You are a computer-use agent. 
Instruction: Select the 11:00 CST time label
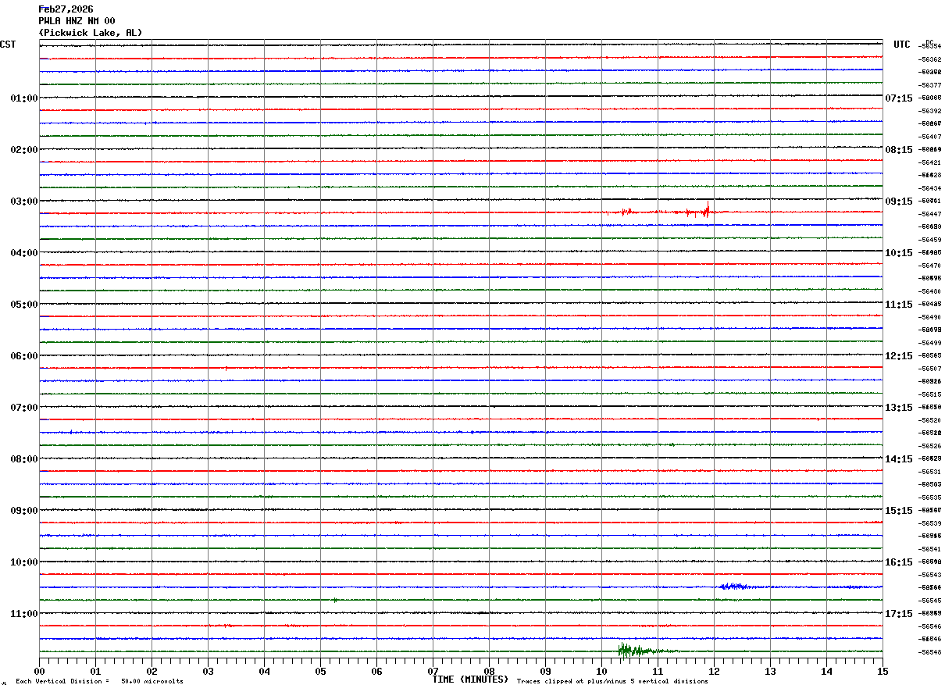pos(23,613)
